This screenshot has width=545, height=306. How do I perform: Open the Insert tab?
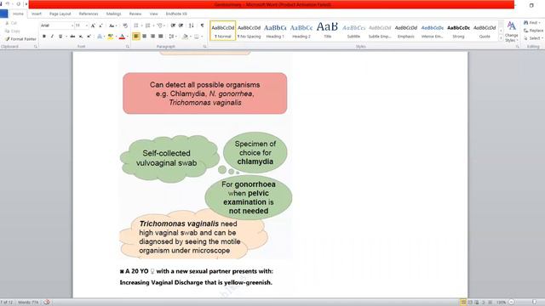(x=36, y=14)
